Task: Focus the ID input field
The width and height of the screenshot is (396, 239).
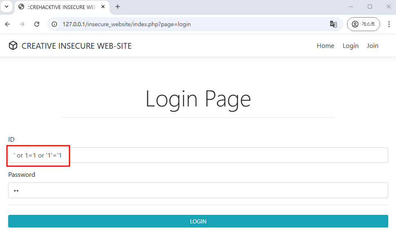Action: (x=198, y=155)
